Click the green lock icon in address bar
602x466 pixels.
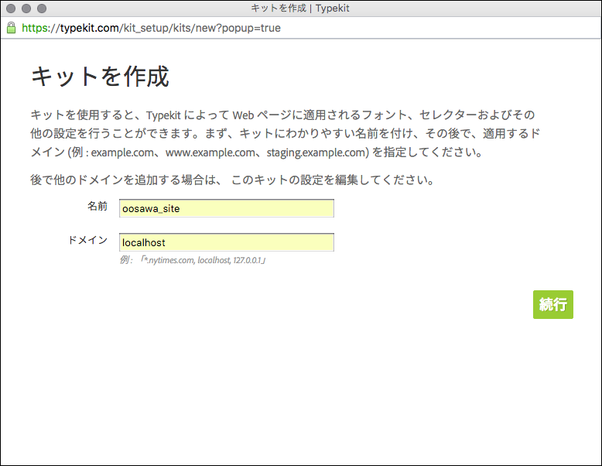[x=11, y=28]
